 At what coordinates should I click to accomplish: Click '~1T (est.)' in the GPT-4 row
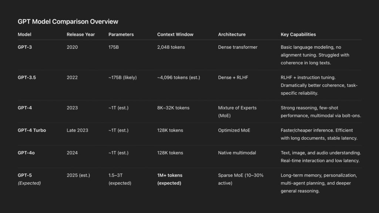(118, 108)
